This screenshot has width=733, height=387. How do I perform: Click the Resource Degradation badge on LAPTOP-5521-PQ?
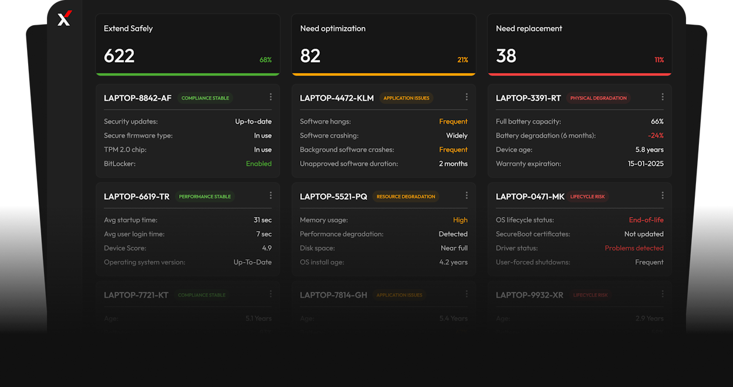tap(406, 196)
